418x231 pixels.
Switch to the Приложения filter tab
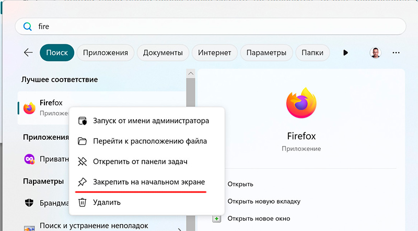coord(106,53)
